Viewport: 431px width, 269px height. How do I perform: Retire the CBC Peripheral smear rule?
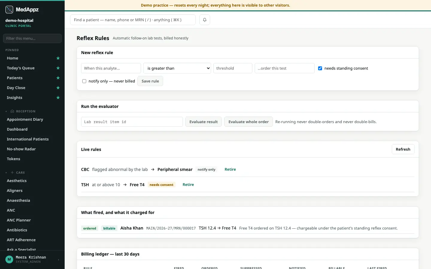230,169
